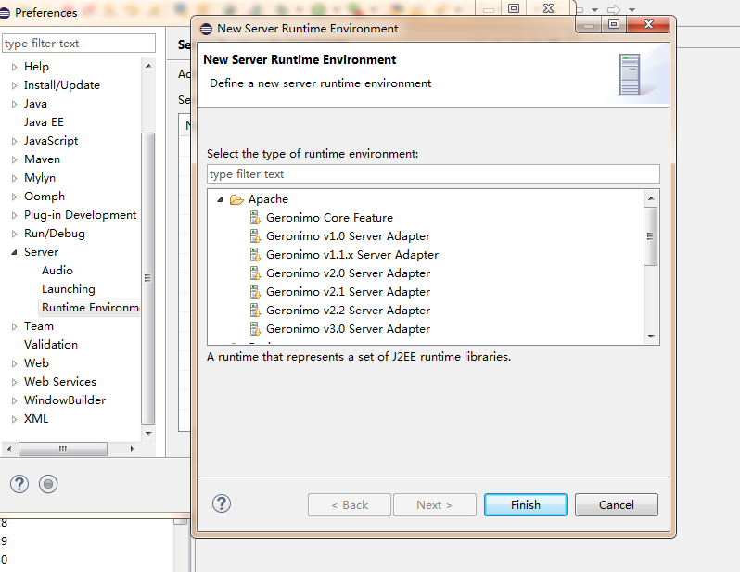Click Preferences tree scroll down arrow
Image resolution: width=740 pixels, height=572 pixels.
pos(148,434)
